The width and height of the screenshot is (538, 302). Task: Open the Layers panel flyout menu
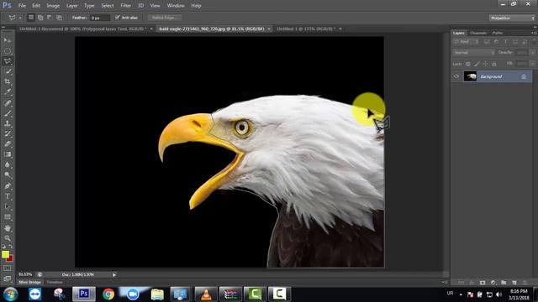pos(534,33)
